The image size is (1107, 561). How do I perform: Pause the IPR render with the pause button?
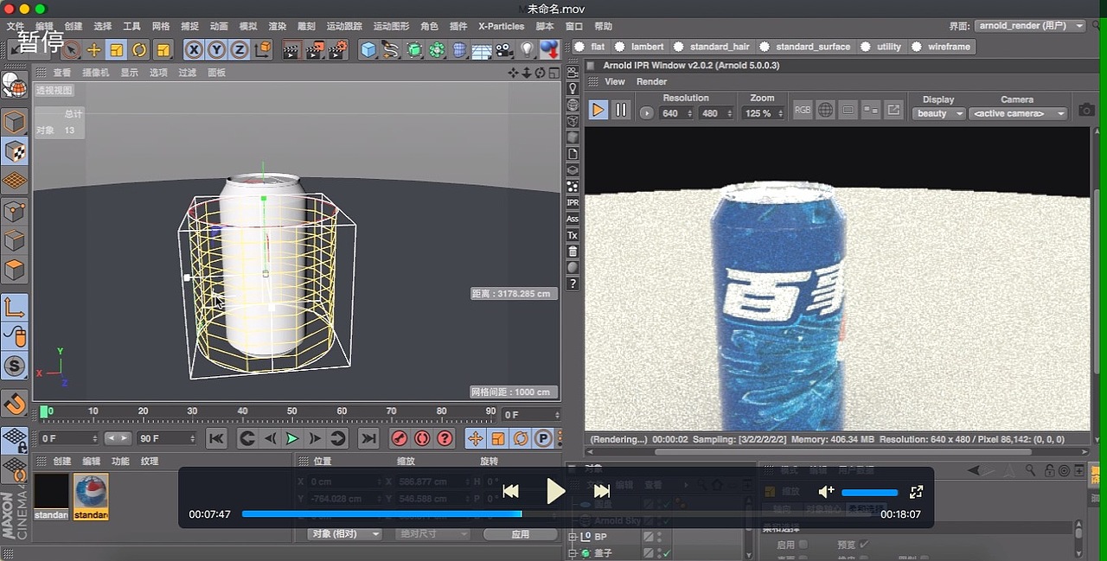620,110
